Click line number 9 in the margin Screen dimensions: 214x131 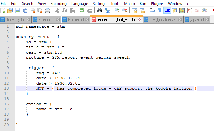(8, 68)
